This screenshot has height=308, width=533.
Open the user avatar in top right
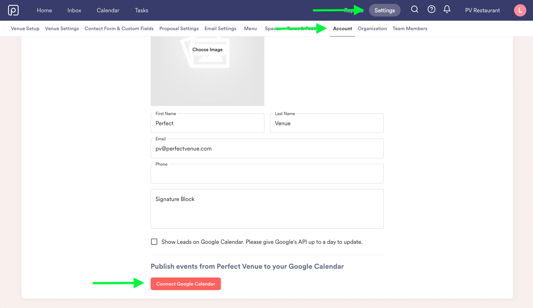pyautogui.click(x=520, y=10)
